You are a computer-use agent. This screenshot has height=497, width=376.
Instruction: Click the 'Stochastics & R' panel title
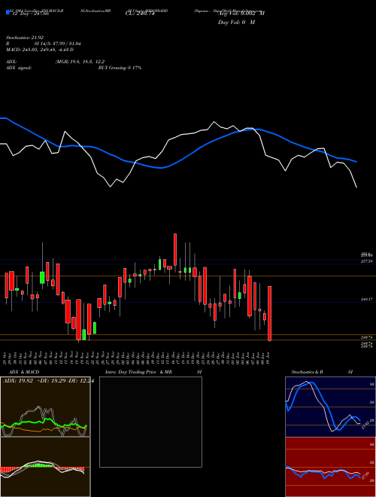(308, 372)
